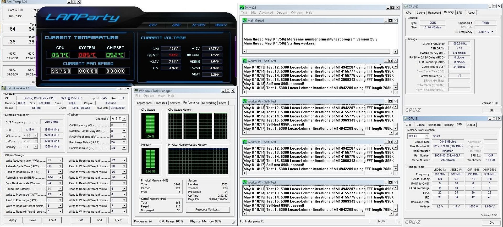Switch to Cache tab in lower CPU-Z
The image size is (503, 227).
click(420, 125)
